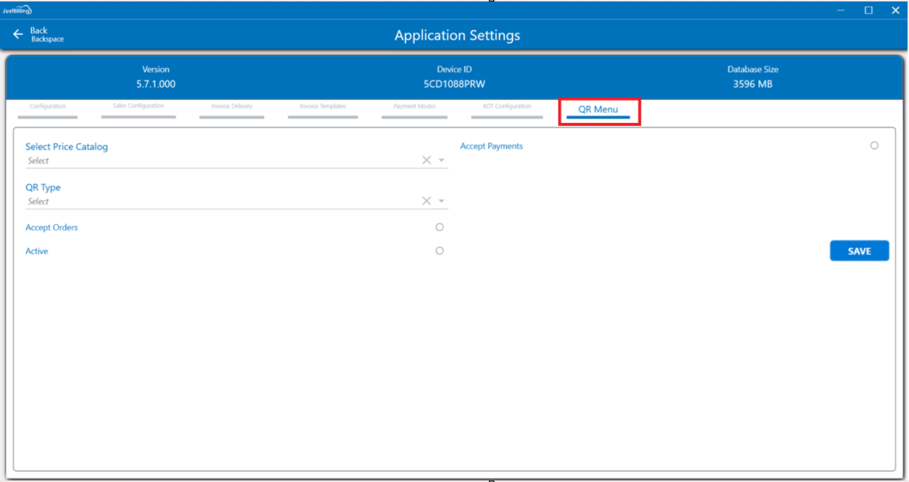Open the Payment Modes tab
Image resolution: width=909 pixels, height=482 pixels.
coord(415,107)
